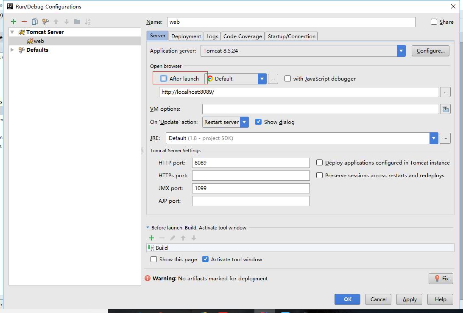Remove before launch task minus icon
Screen dimensions: 463x313
(162, 238)
